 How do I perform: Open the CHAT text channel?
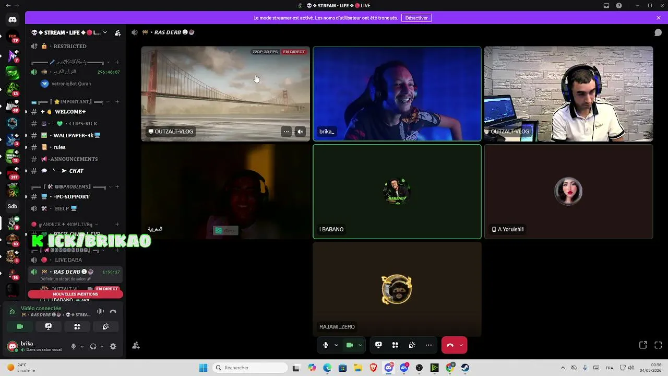(76, 171)
